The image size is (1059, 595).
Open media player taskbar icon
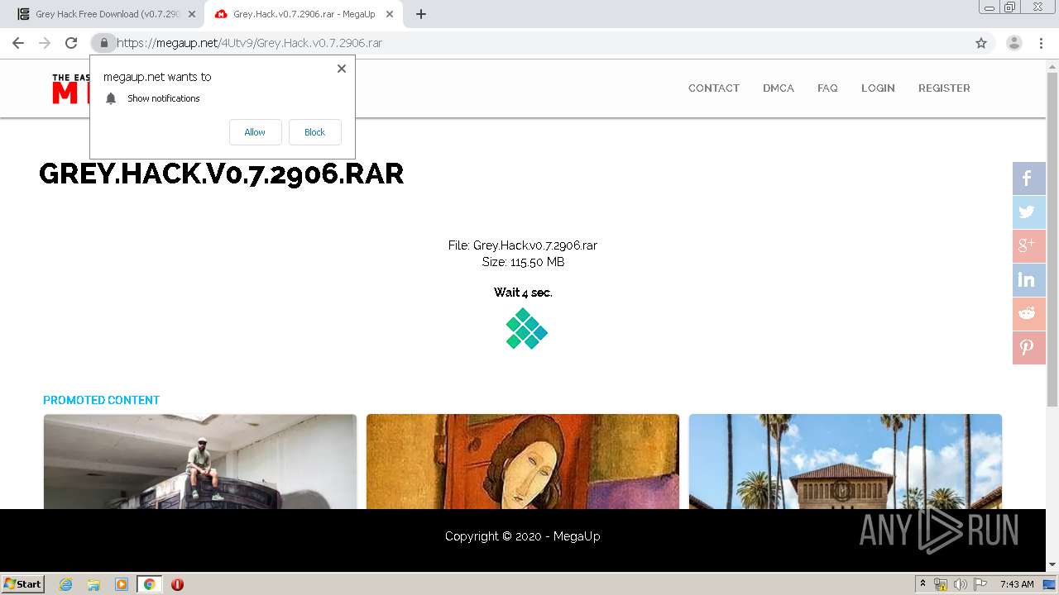[122, 584]
